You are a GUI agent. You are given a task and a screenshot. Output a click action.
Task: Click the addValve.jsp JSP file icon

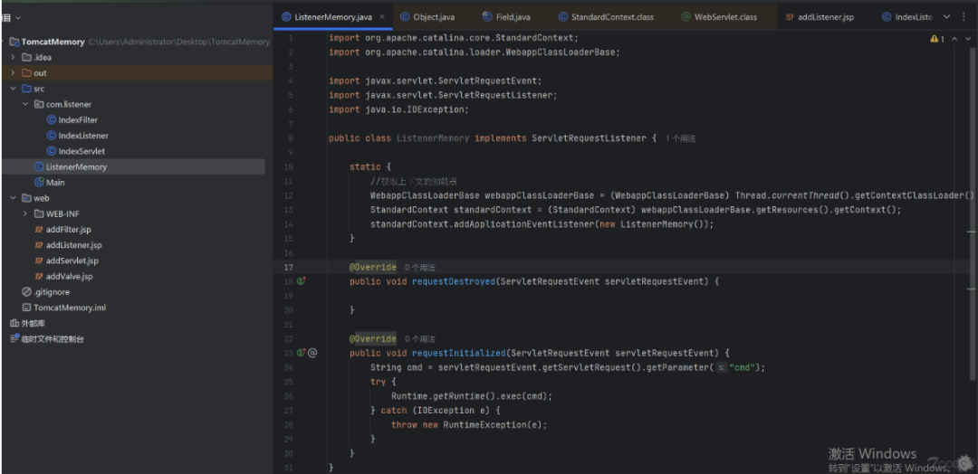pyautogui.click(x=39, y=276)
